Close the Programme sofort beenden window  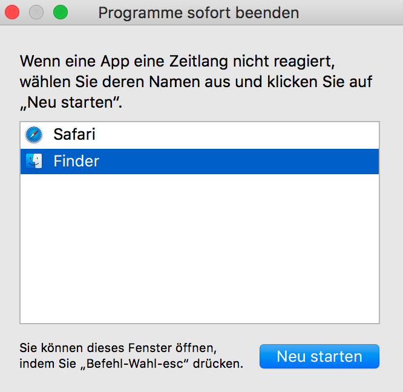click(12, 12)
